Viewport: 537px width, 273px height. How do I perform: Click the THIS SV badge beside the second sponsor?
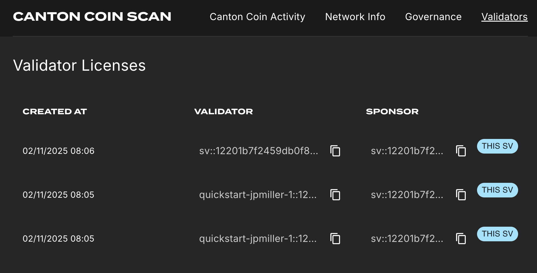point(497,190)
